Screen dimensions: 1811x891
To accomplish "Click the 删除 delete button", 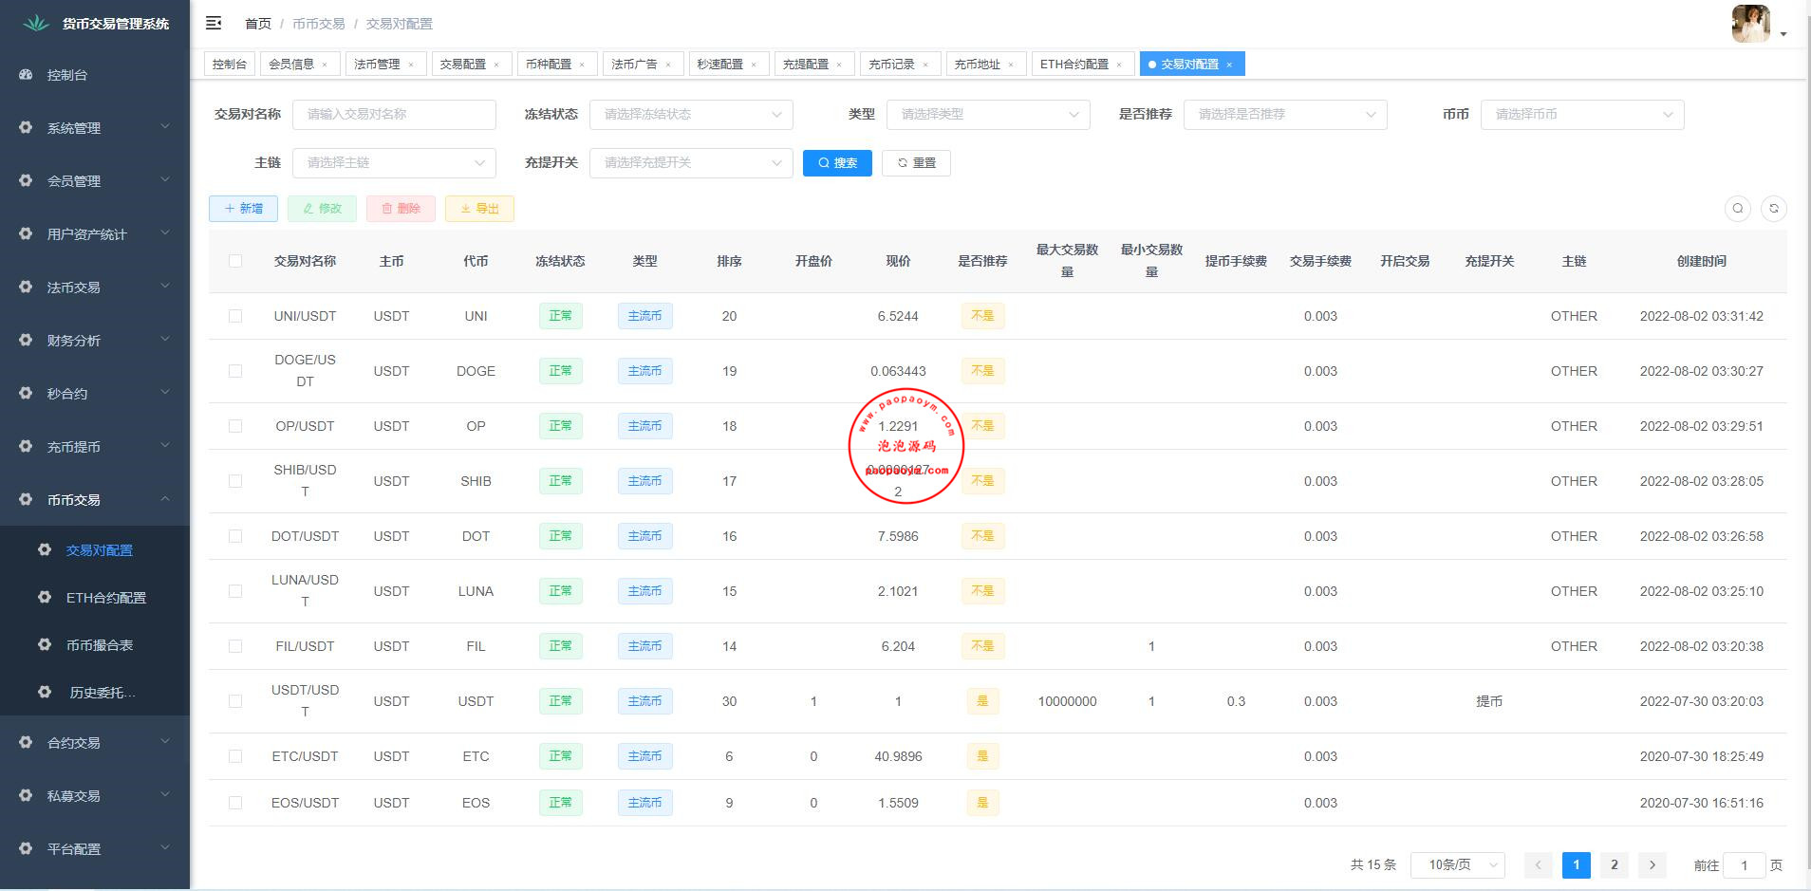I will 401,209.
